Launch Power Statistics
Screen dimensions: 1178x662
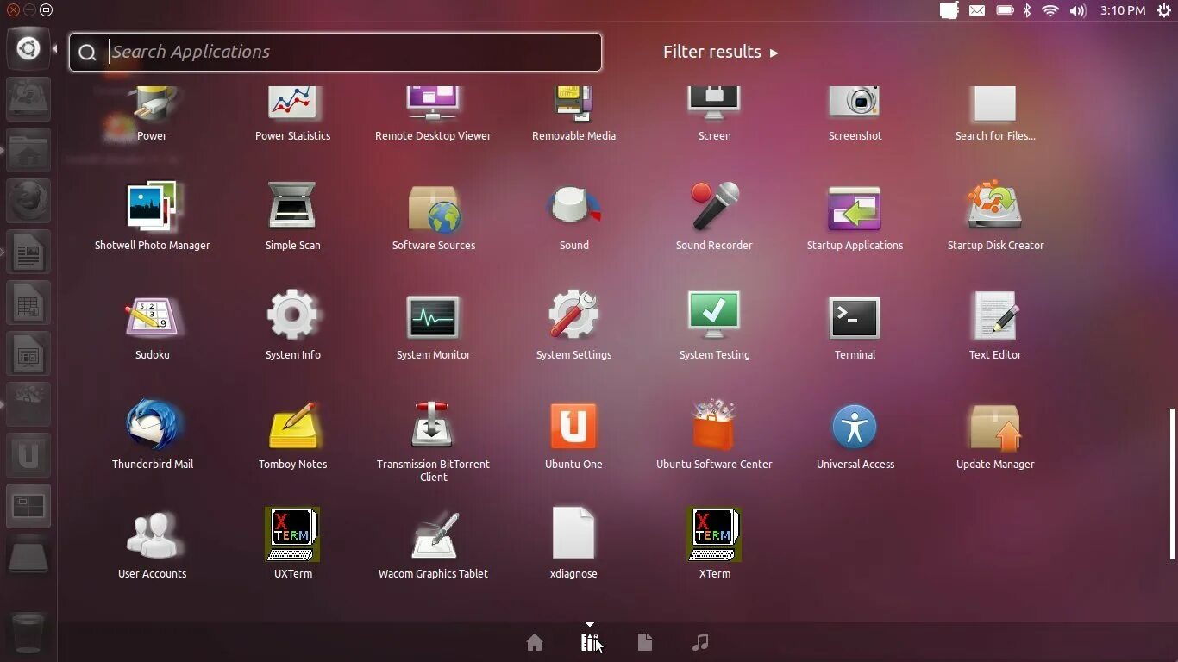292,114
